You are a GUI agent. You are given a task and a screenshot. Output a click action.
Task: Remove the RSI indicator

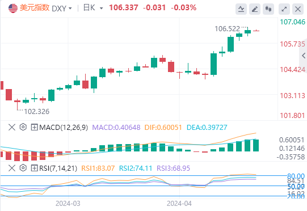coord(12,168)
